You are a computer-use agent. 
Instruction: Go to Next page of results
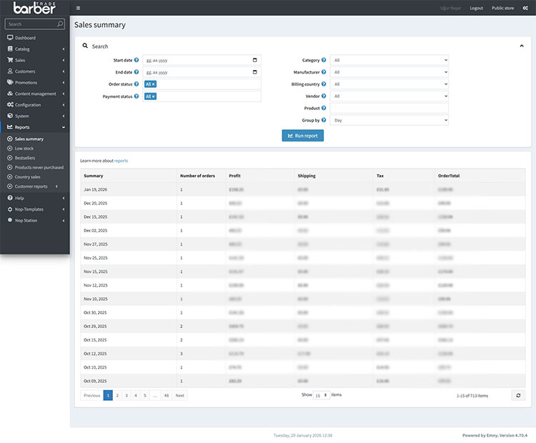coord(180,396)
